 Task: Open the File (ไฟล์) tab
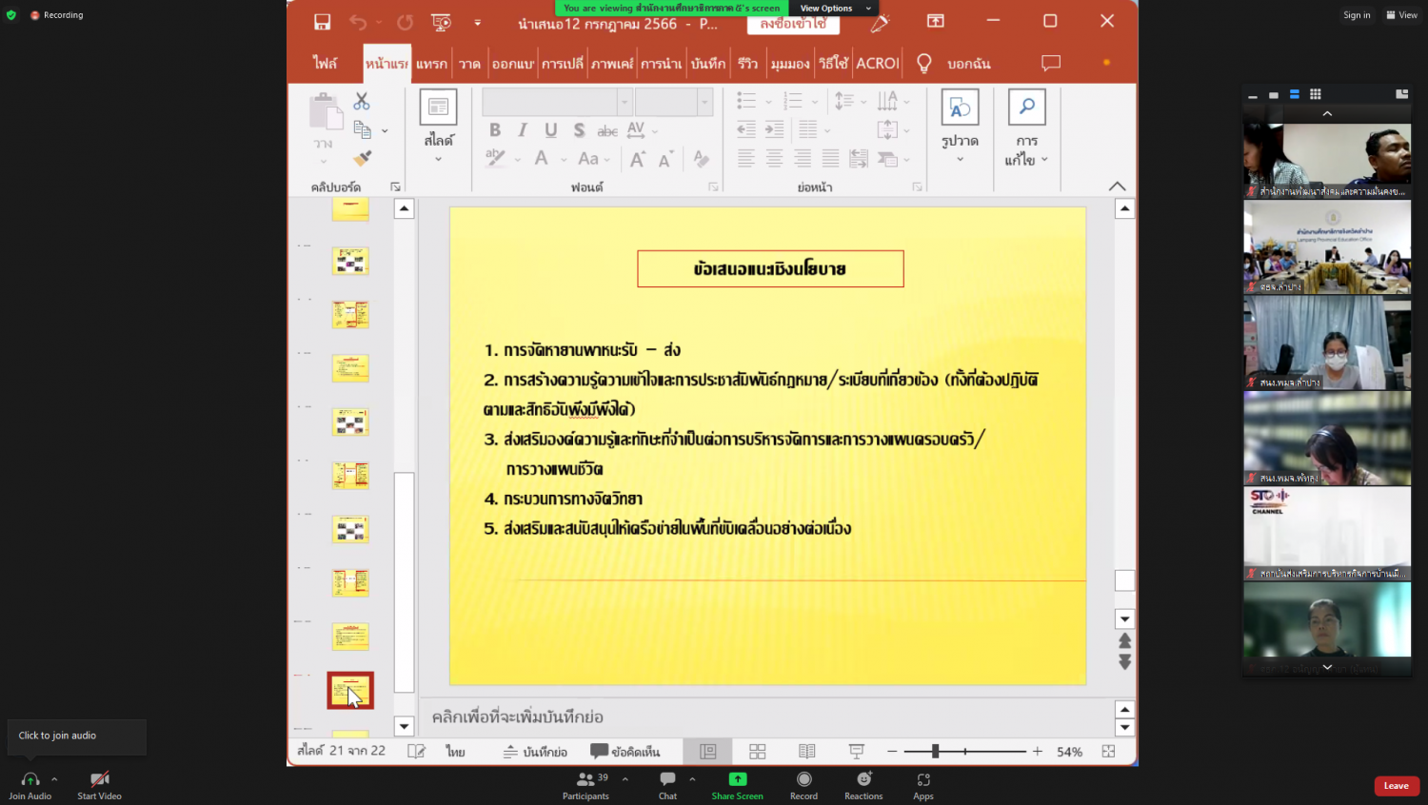pyautogui.click(x=326, y=64)
